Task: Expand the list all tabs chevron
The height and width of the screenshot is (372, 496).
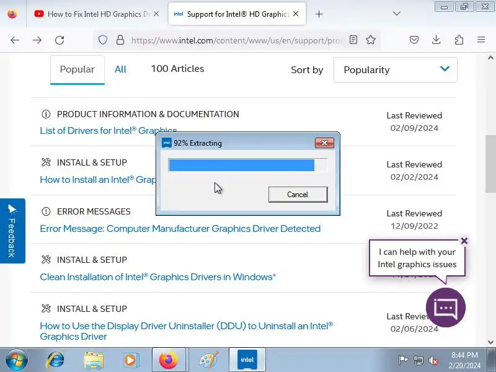Action: (397, 14)
